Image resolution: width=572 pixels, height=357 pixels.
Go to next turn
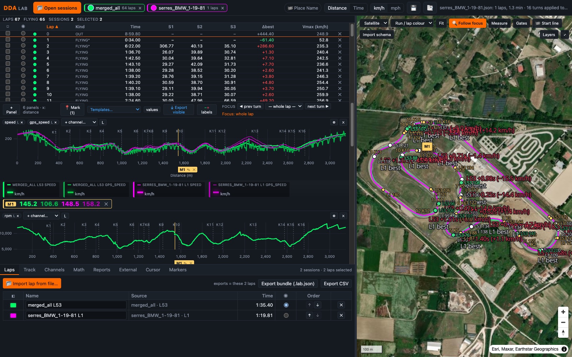[318, 106]
